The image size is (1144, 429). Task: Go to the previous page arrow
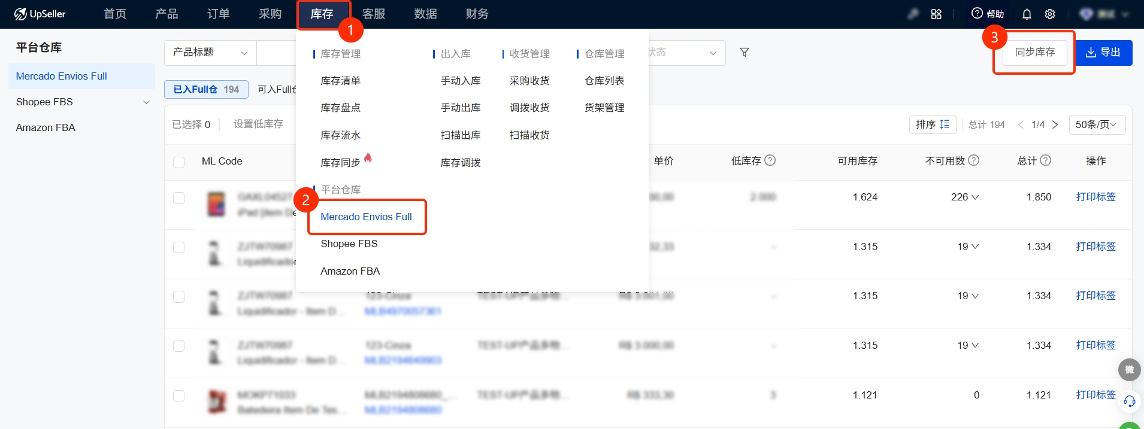1021,124
